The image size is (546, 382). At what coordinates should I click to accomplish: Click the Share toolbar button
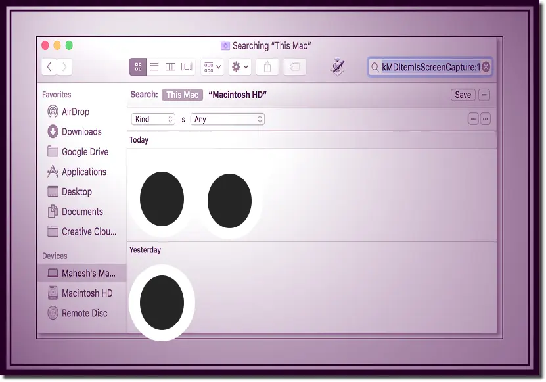pyautogui.click(x=267, y=66)
